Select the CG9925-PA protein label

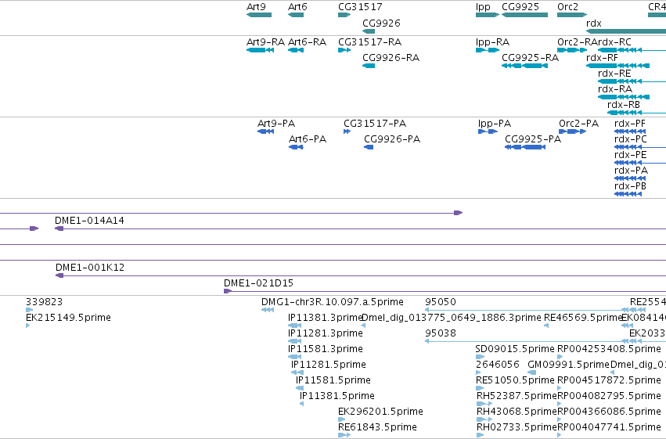pyautogui.click(x=533, y=139)
